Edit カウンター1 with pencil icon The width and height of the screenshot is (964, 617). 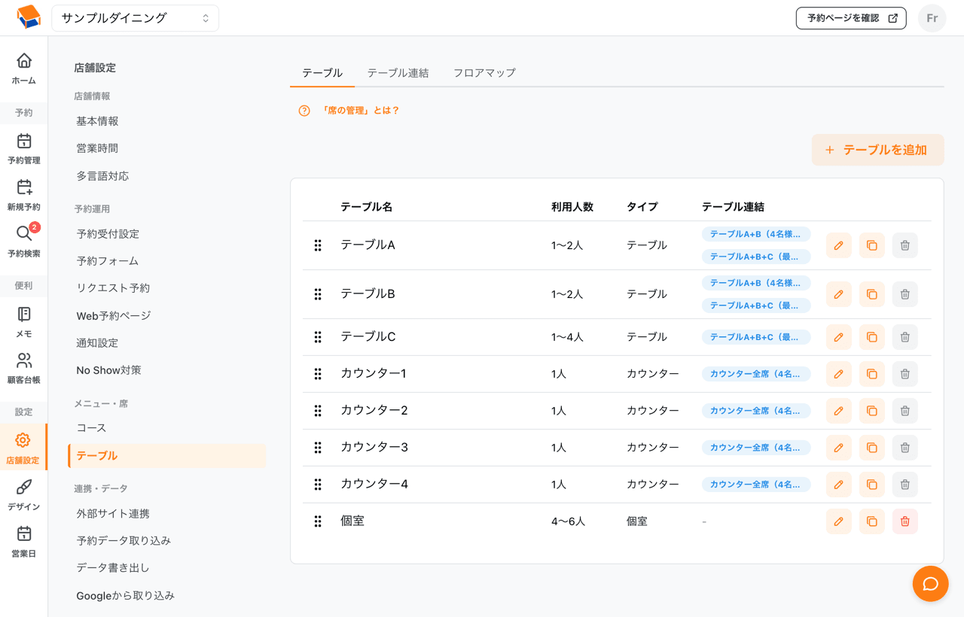pyautogui.click(x=839, y=374)
